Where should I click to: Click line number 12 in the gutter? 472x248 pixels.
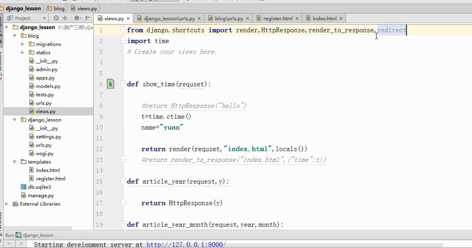click(x=99, y=149)
